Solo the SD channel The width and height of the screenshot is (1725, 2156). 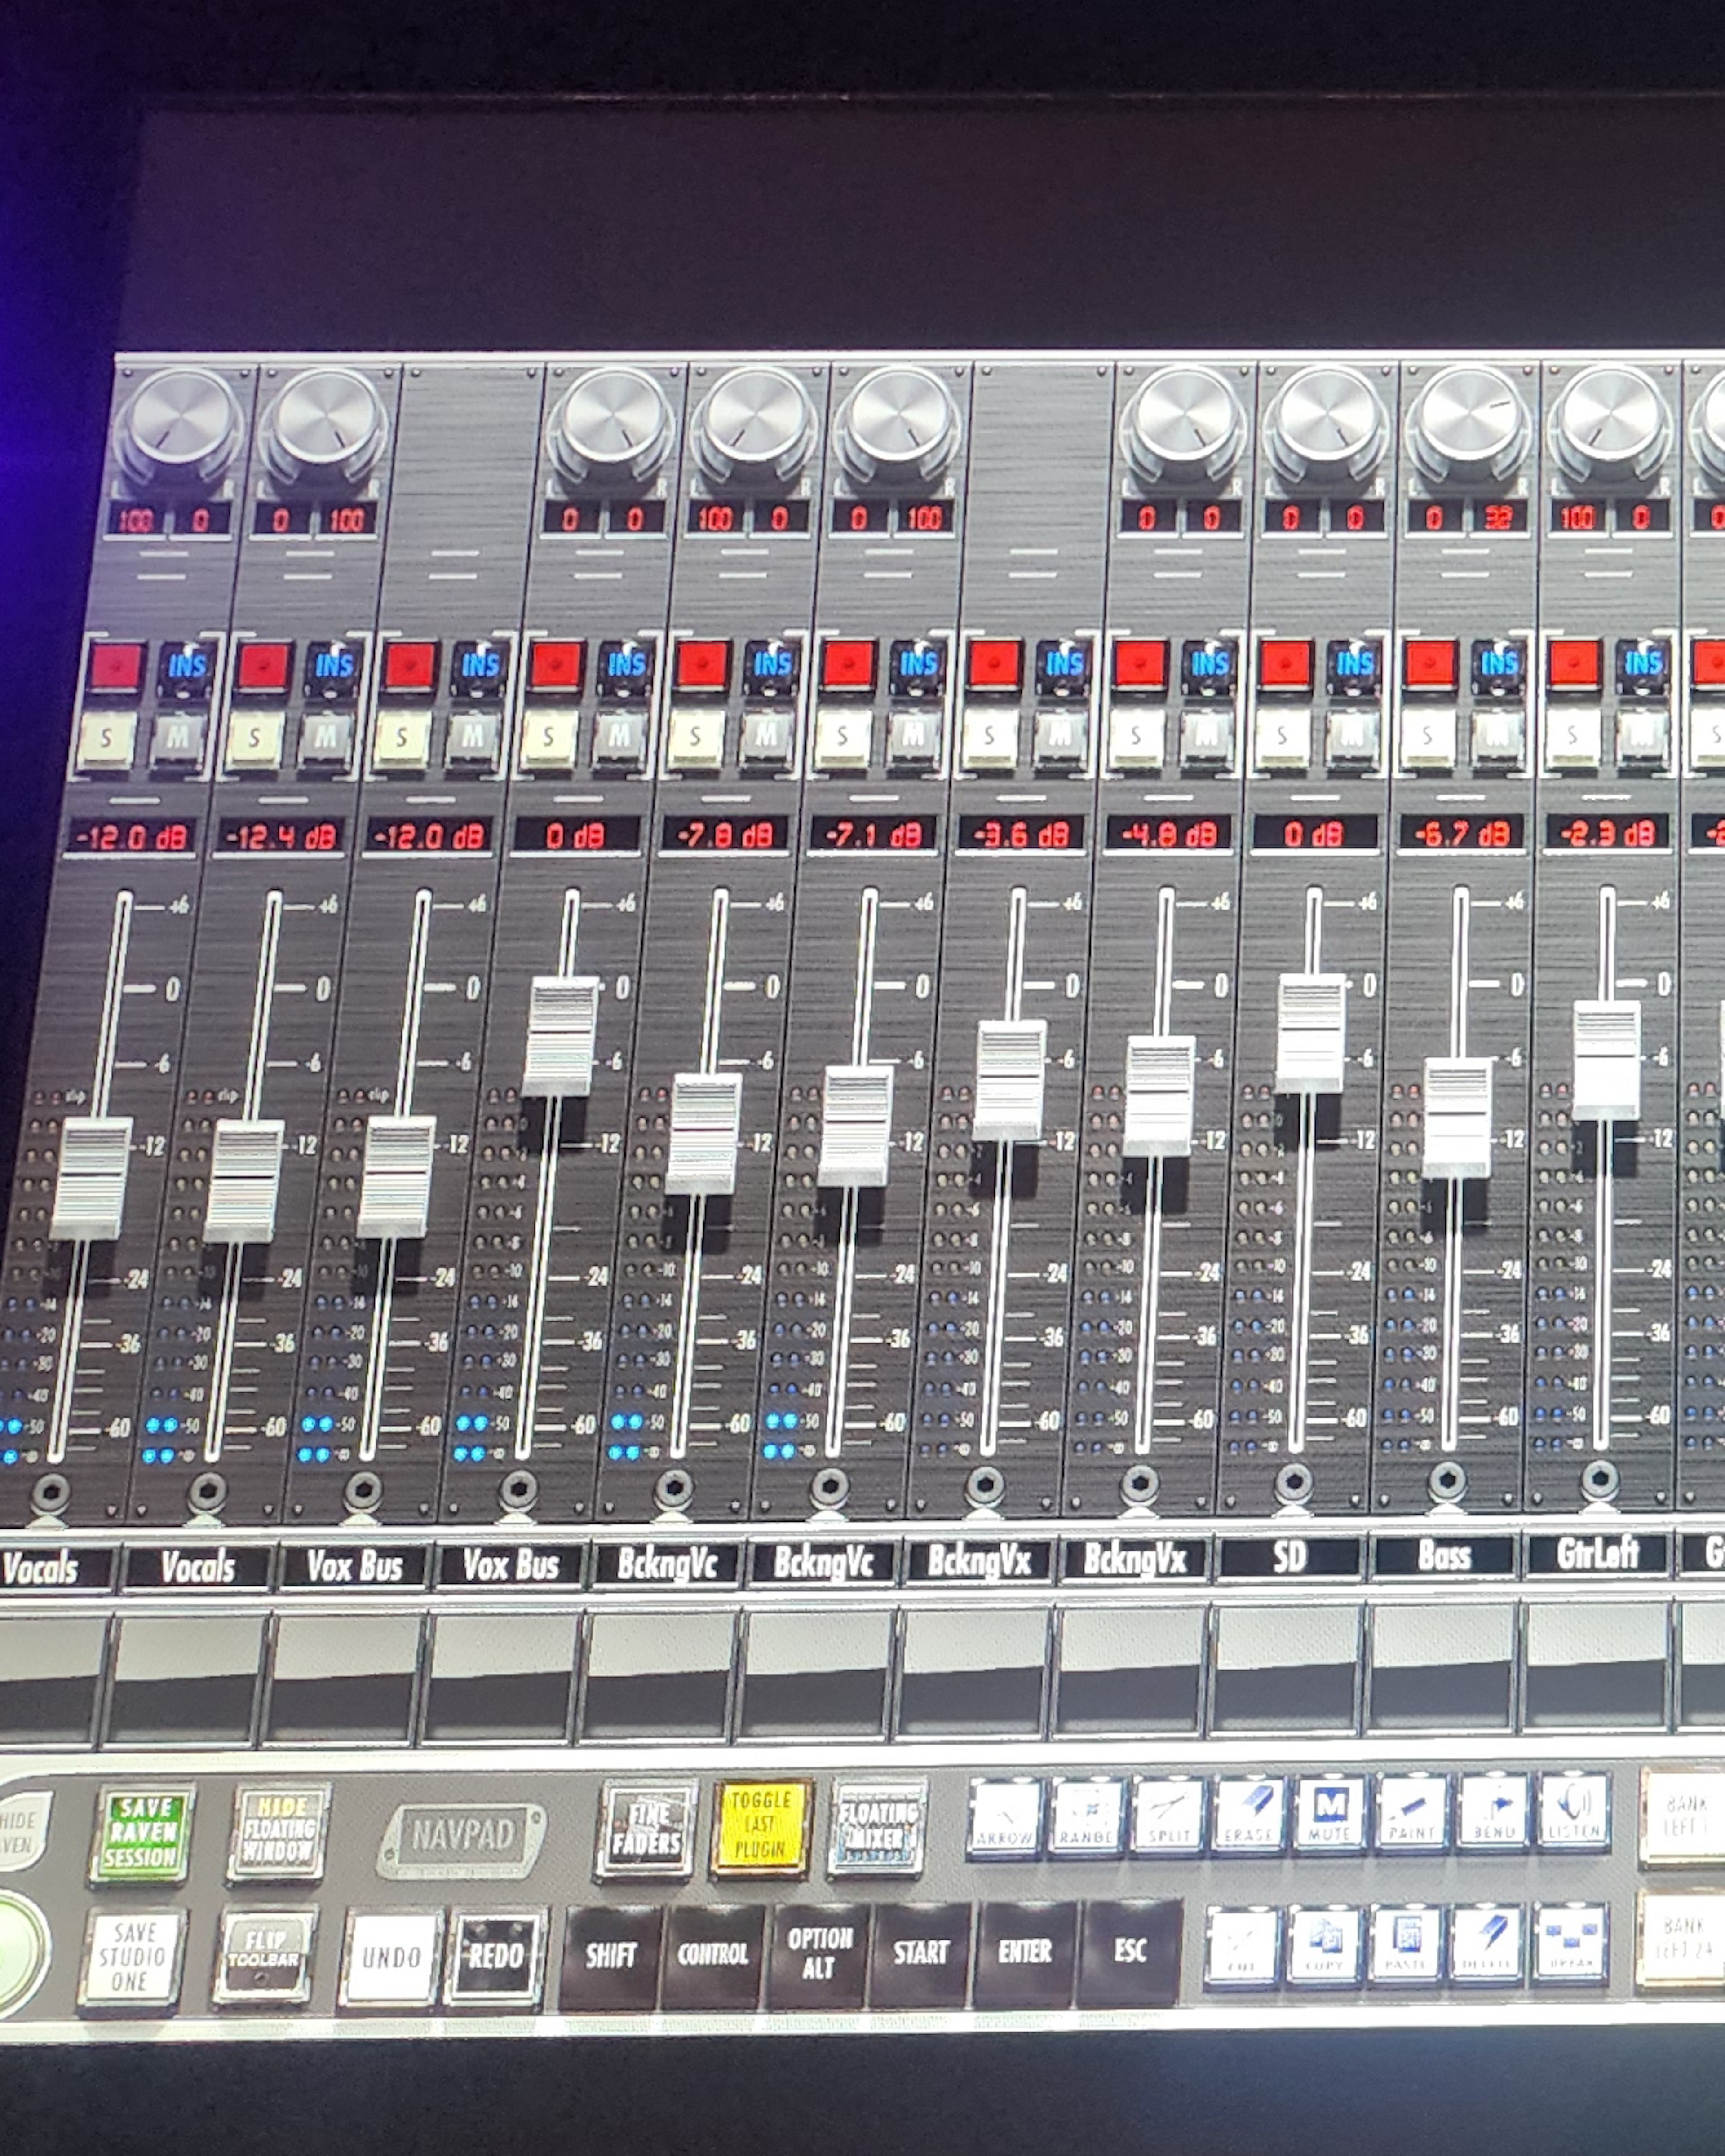tap(1282, 738)
